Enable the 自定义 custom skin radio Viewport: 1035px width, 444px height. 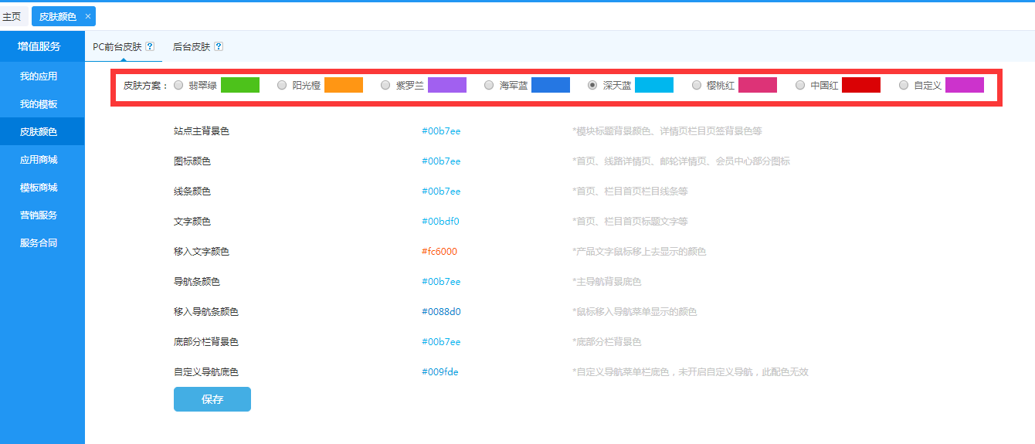coord(904,85)
